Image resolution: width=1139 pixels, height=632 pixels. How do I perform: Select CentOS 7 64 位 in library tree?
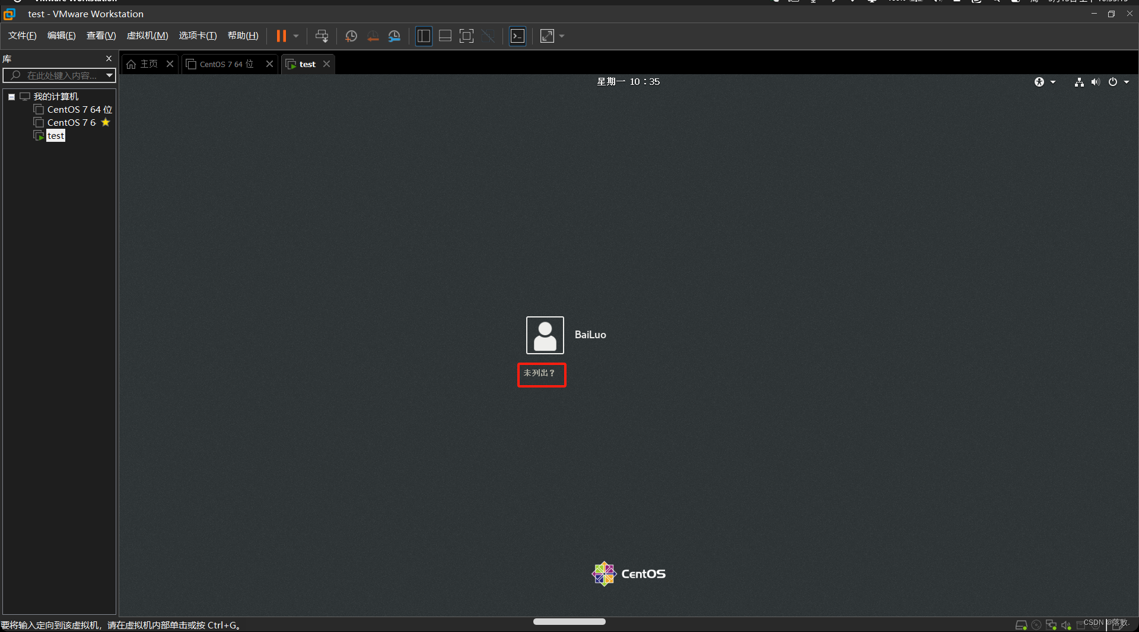[x=79, y=109]
